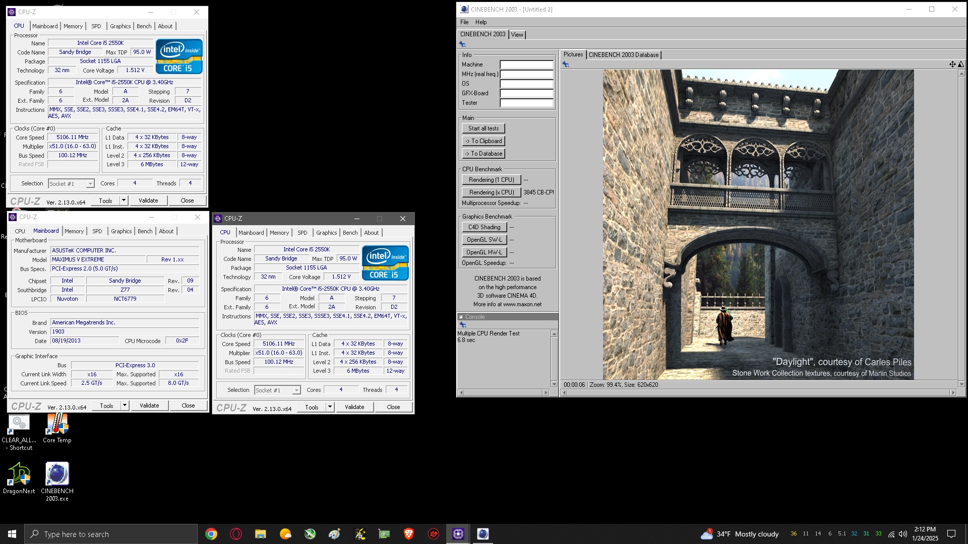
Task: Click the CINEBENCH sphere icon in the taskbar
Action: [483, 534]
